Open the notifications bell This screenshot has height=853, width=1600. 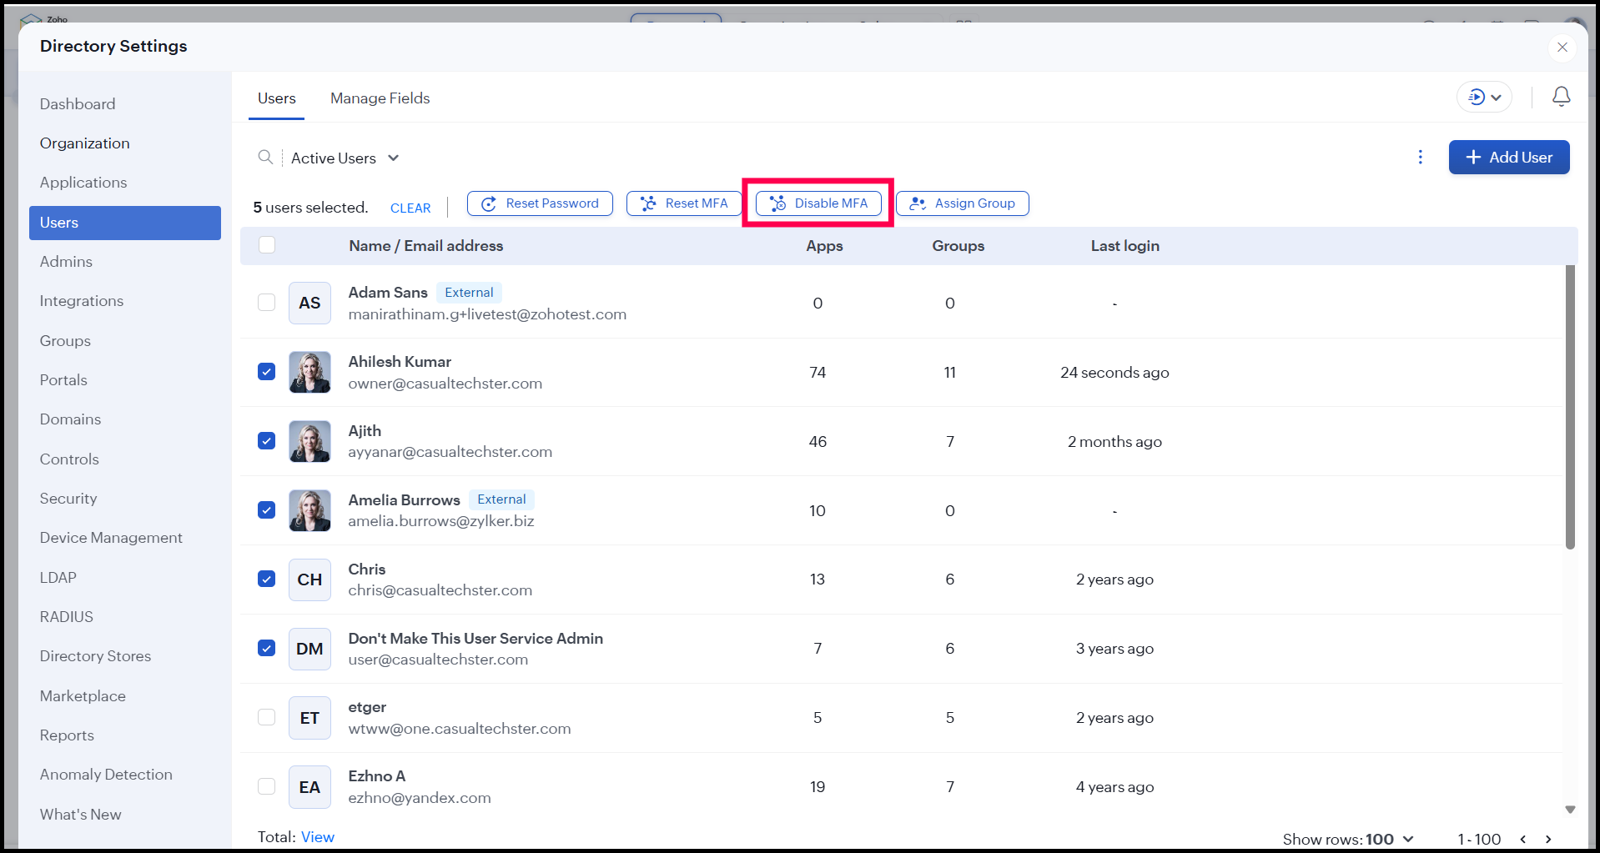pyautogui.click(x=1561, y=98)
